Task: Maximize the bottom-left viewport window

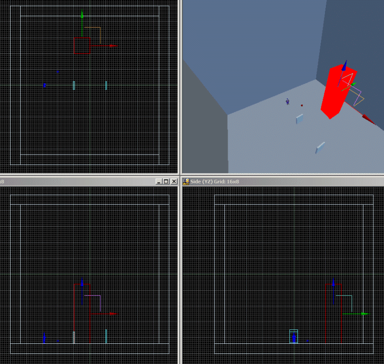Action: point(166,182)
